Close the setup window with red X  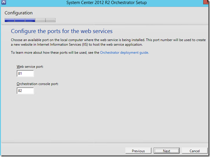click(x=206, y=2)
